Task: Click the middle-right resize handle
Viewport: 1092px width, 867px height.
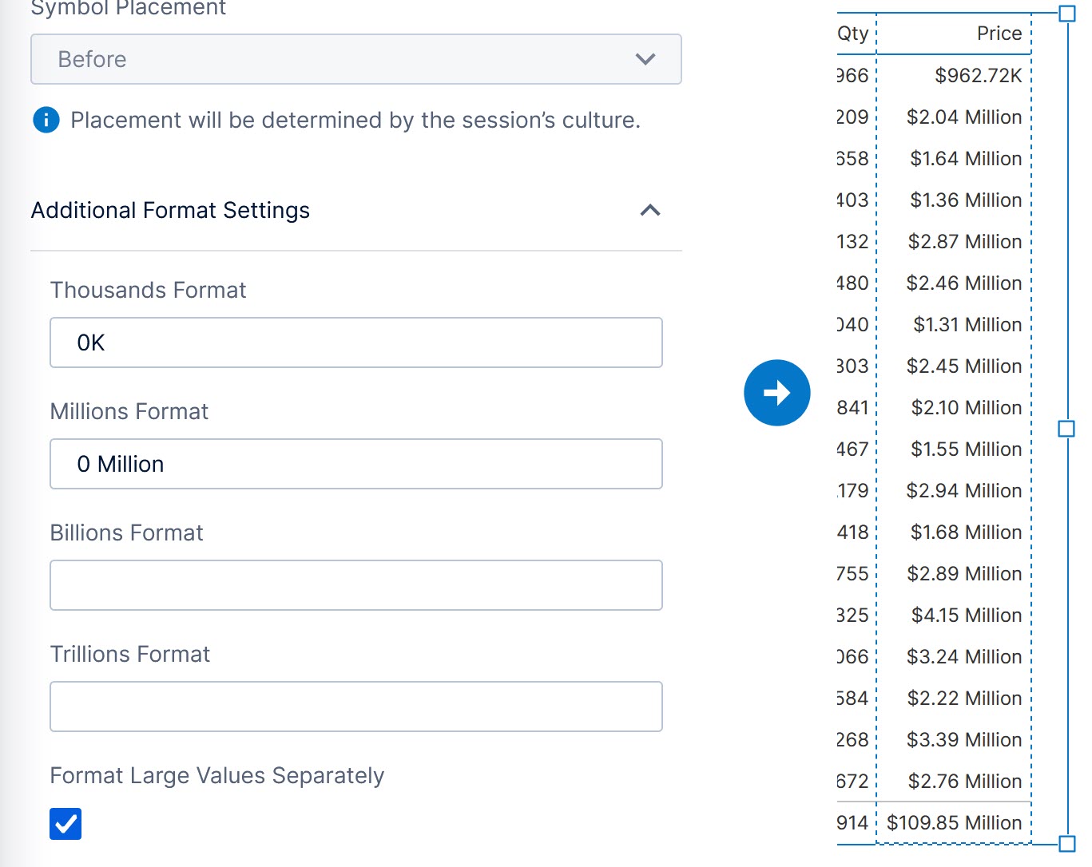Action: pyautogui.click(x=1066, y=429)
